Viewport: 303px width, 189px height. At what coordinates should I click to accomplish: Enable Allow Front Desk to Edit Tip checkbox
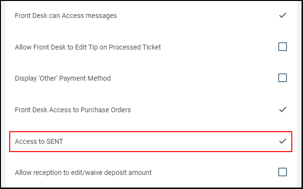[x=283, y=47]
